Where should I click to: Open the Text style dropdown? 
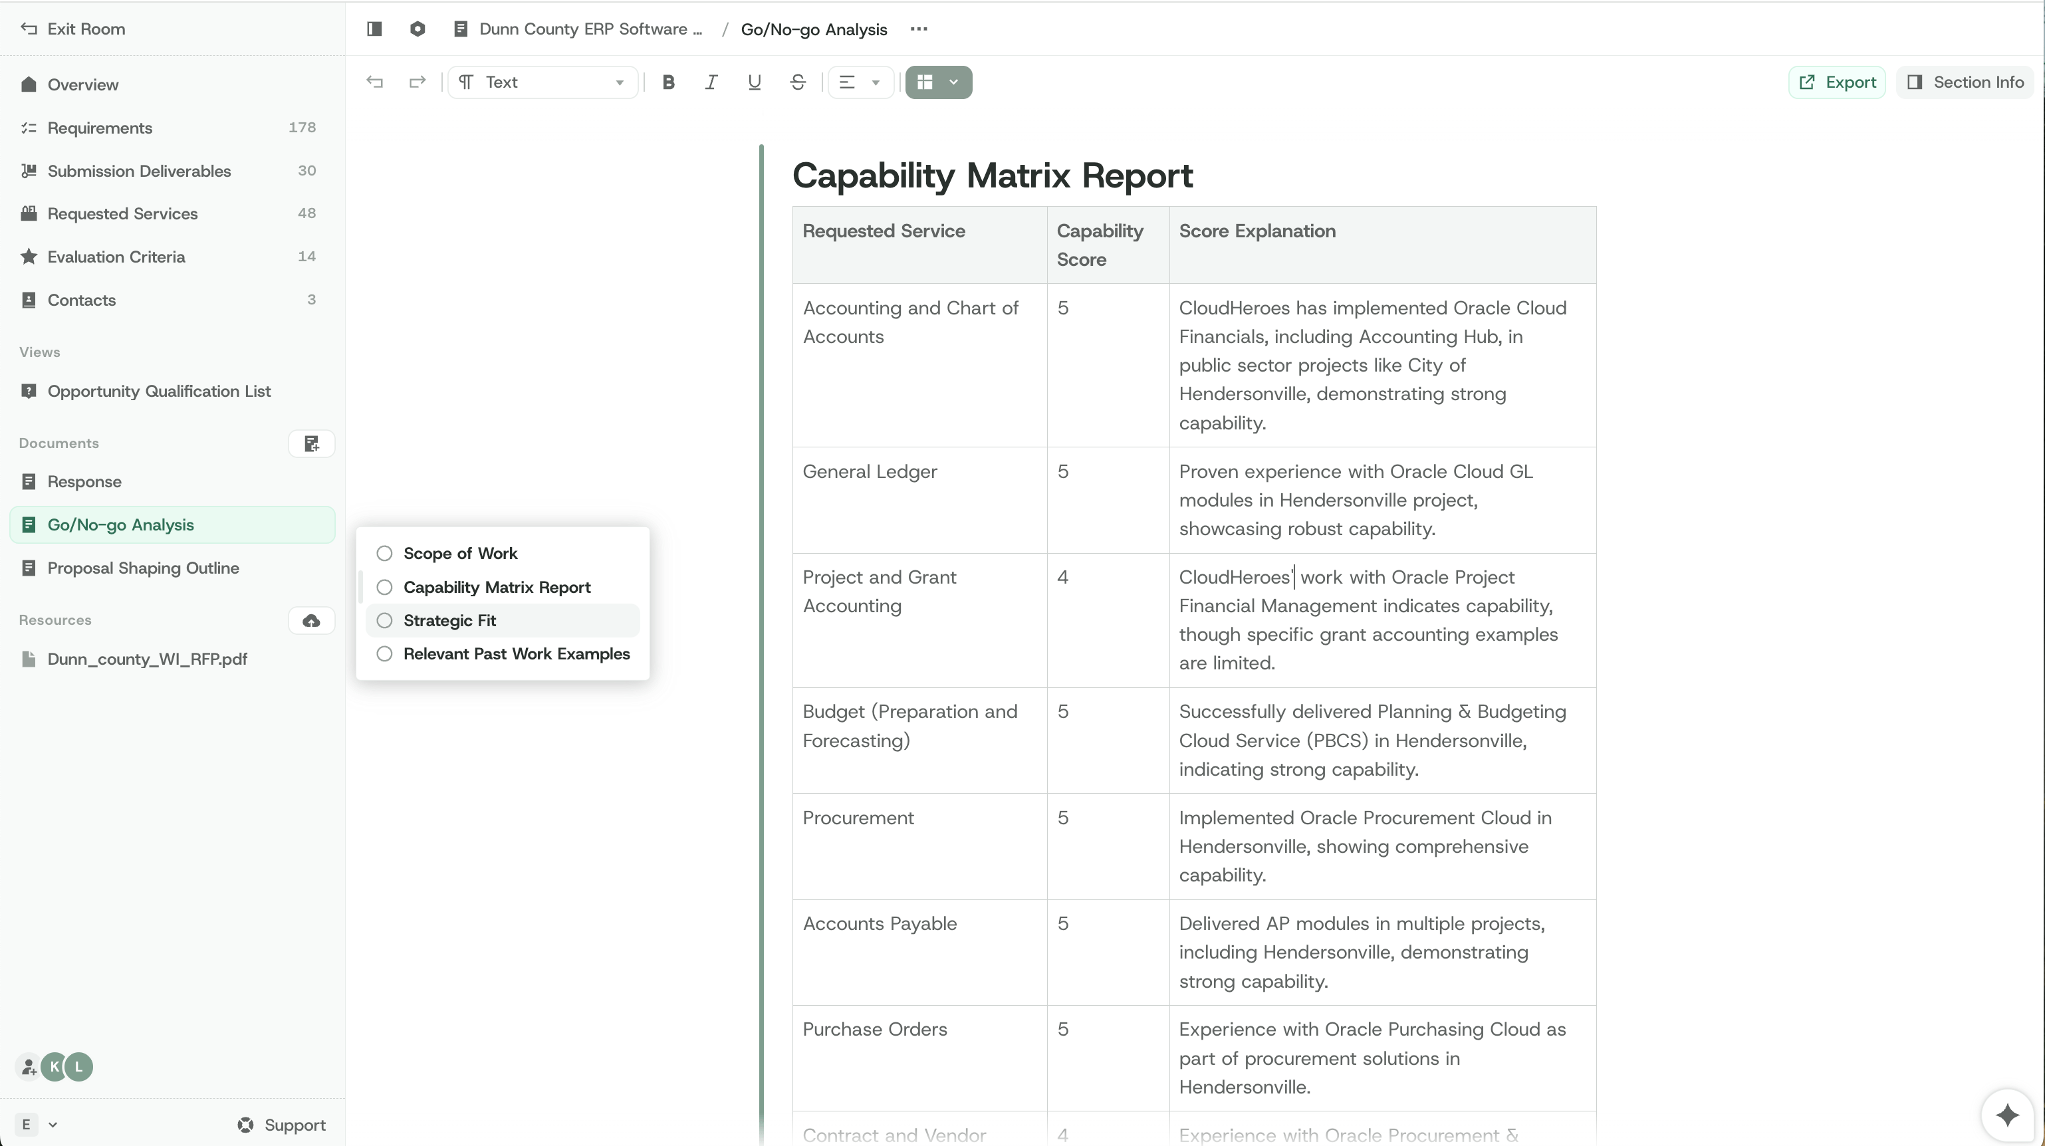tap(543, 82)
